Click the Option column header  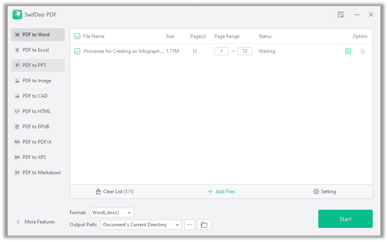(x=360, y=36)
